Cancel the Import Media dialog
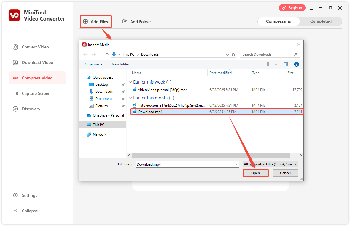 pyautogui.click(x=285, y=173)
